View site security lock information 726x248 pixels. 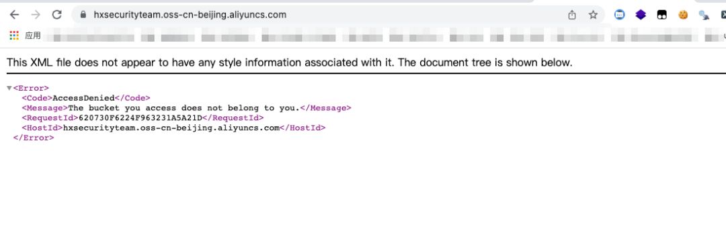point(83,15)
